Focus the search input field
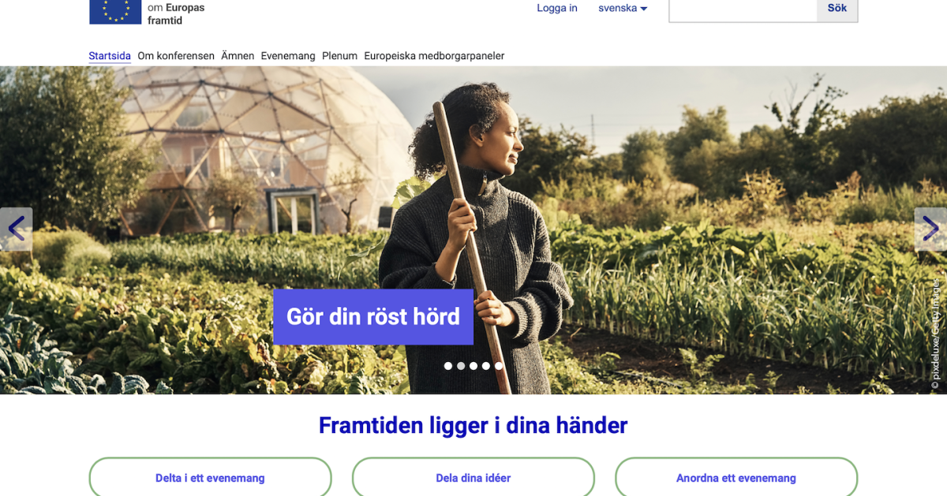The height and width of the screenshot is (496, 947). [x=743, y=9]
